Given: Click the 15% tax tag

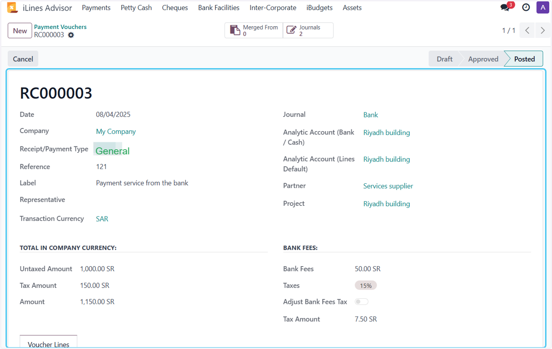Looking at the screenshot, I should tap(366, 285).
